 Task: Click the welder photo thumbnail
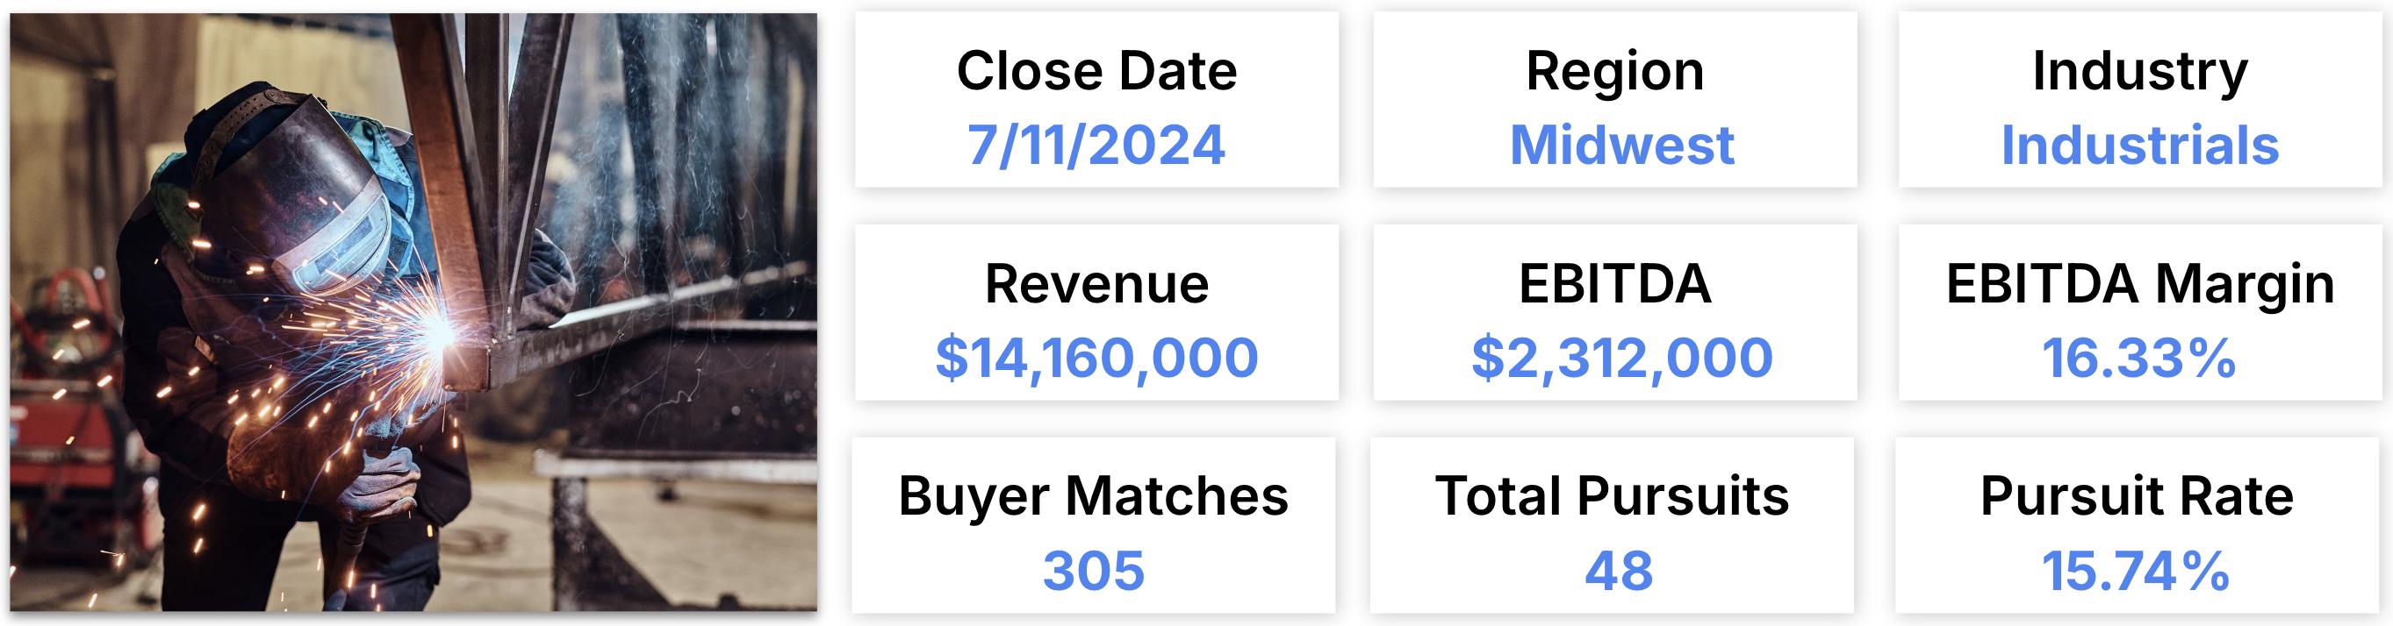tap(413, 311)
